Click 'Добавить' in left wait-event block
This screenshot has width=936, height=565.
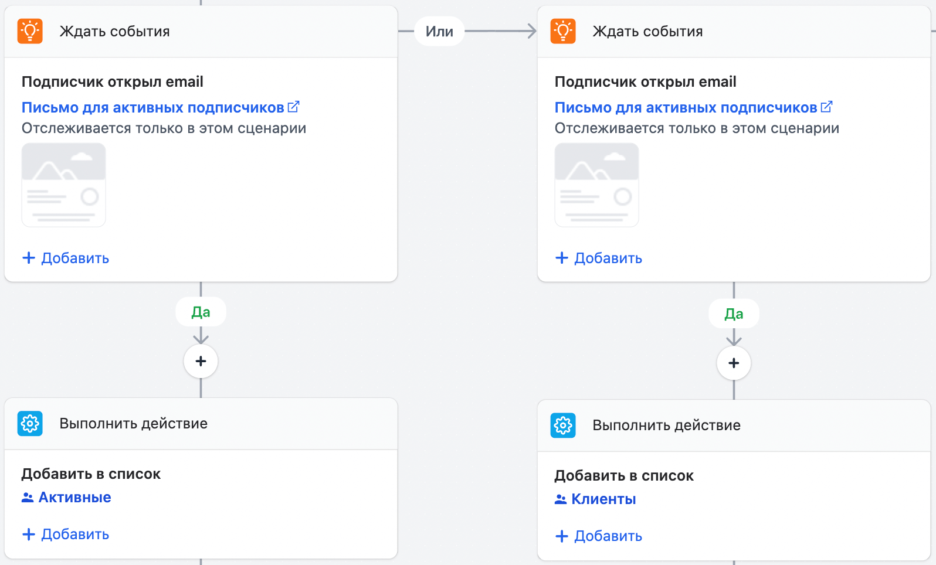click(66, 258)
